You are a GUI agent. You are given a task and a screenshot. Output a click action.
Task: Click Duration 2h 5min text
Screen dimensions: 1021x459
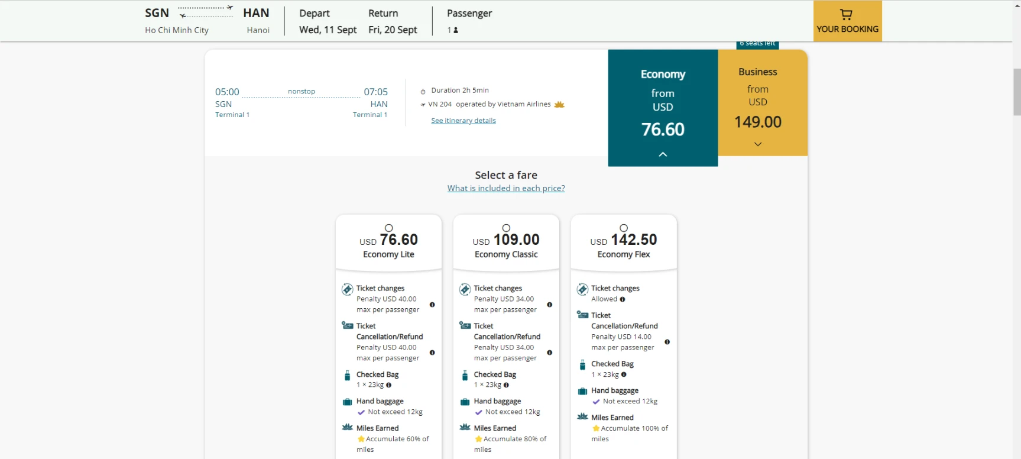click(x=460, y=90)
